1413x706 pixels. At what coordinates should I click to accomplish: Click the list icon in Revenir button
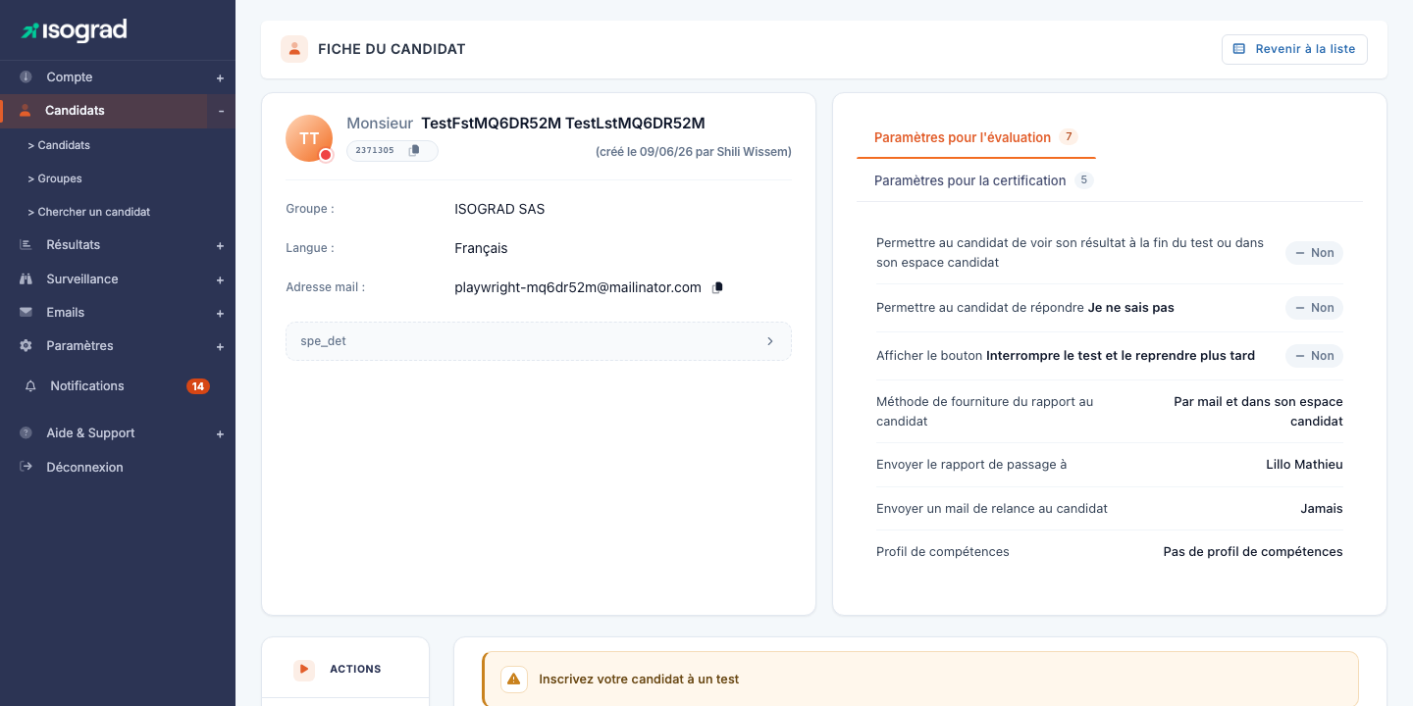click(1239, 49)
